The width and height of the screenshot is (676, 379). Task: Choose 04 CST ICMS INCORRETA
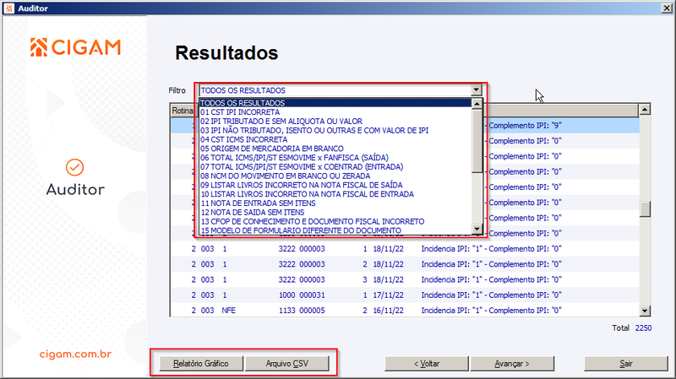click(x=335, y=139)
